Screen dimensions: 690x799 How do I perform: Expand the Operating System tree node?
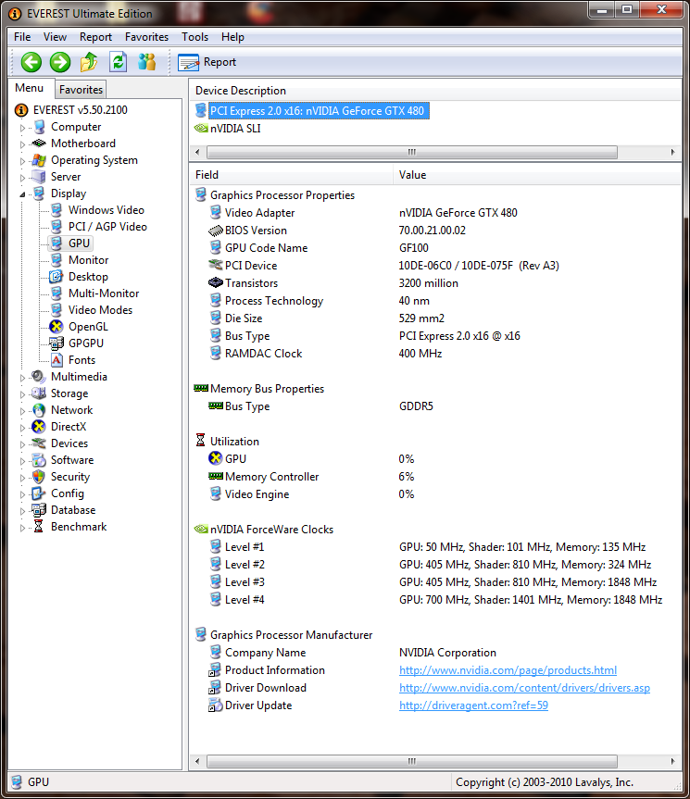click(22, 161)
